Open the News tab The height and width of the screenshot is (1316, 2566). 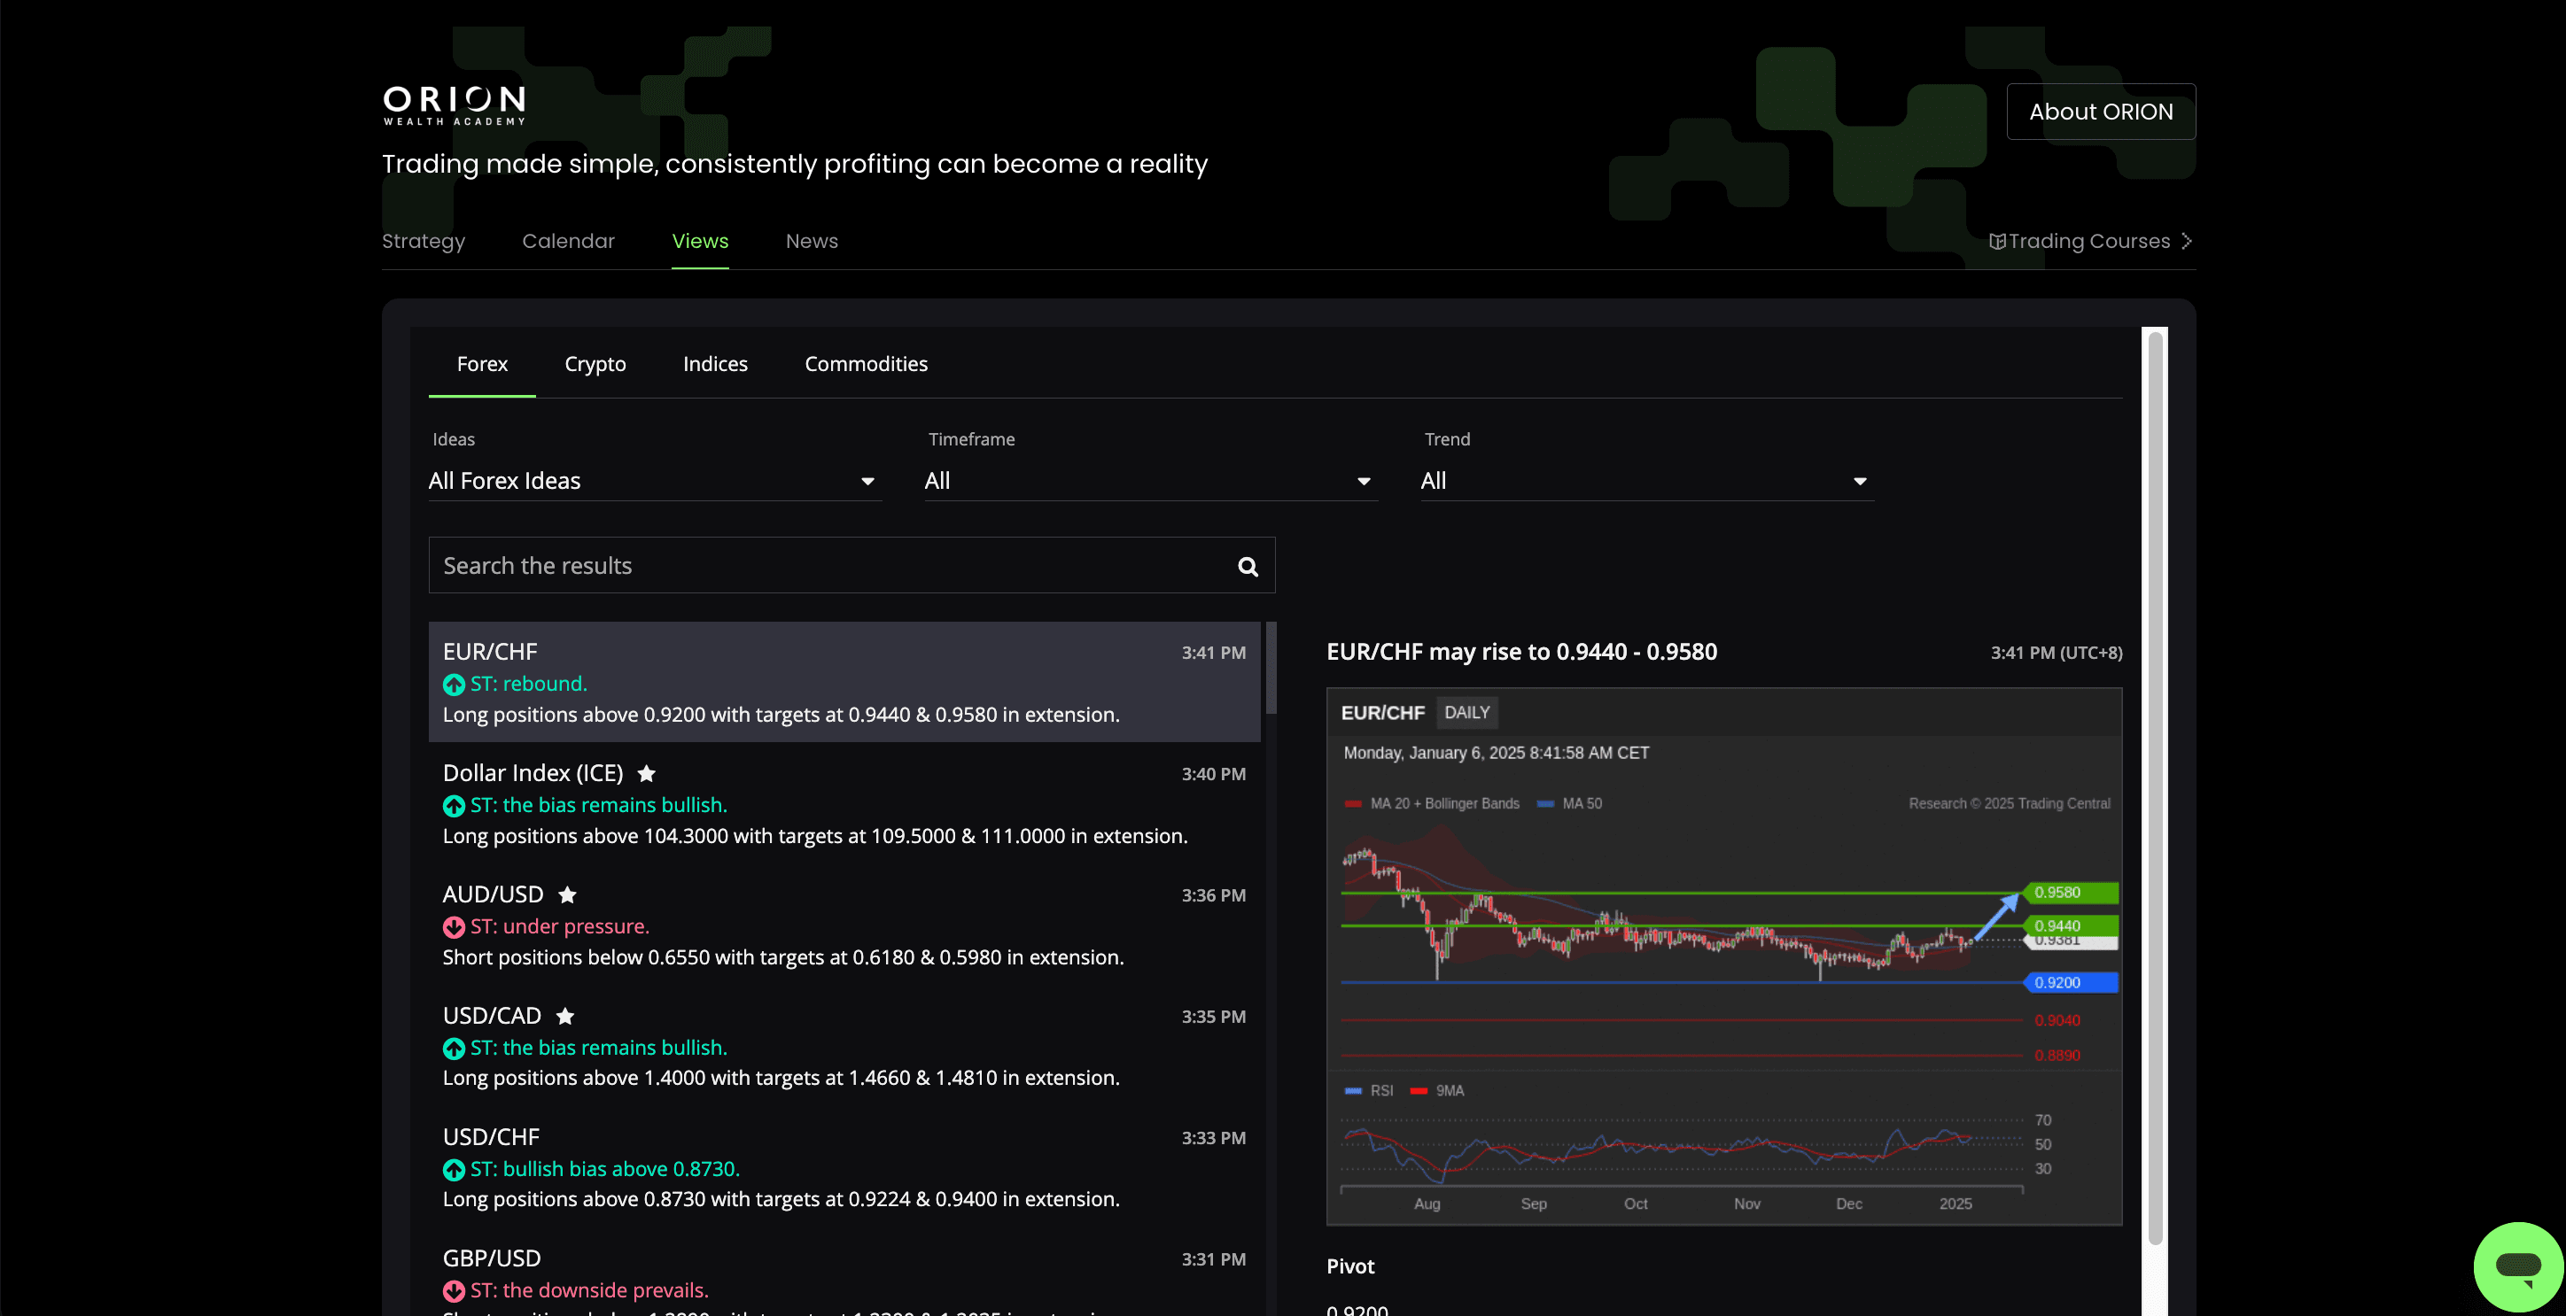point(811,241)
